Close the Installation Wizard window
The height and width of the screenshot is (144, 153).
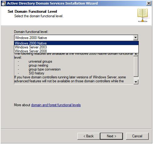pyautogui.click(x=148, y=3)
